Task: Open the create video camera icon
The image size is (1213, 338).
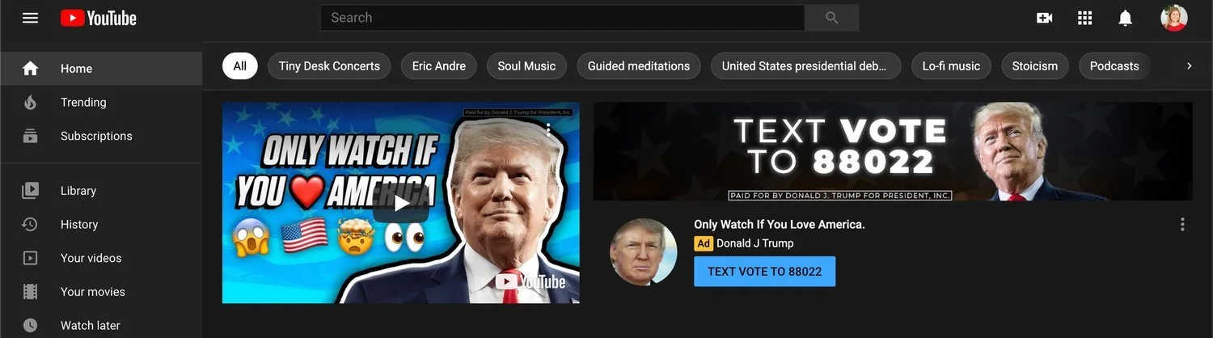Action: tap(1044, 18)
